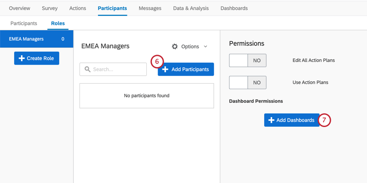Click the plus icon on Create Role
This screenshot has height=183, width=367.
pos(22,58)
